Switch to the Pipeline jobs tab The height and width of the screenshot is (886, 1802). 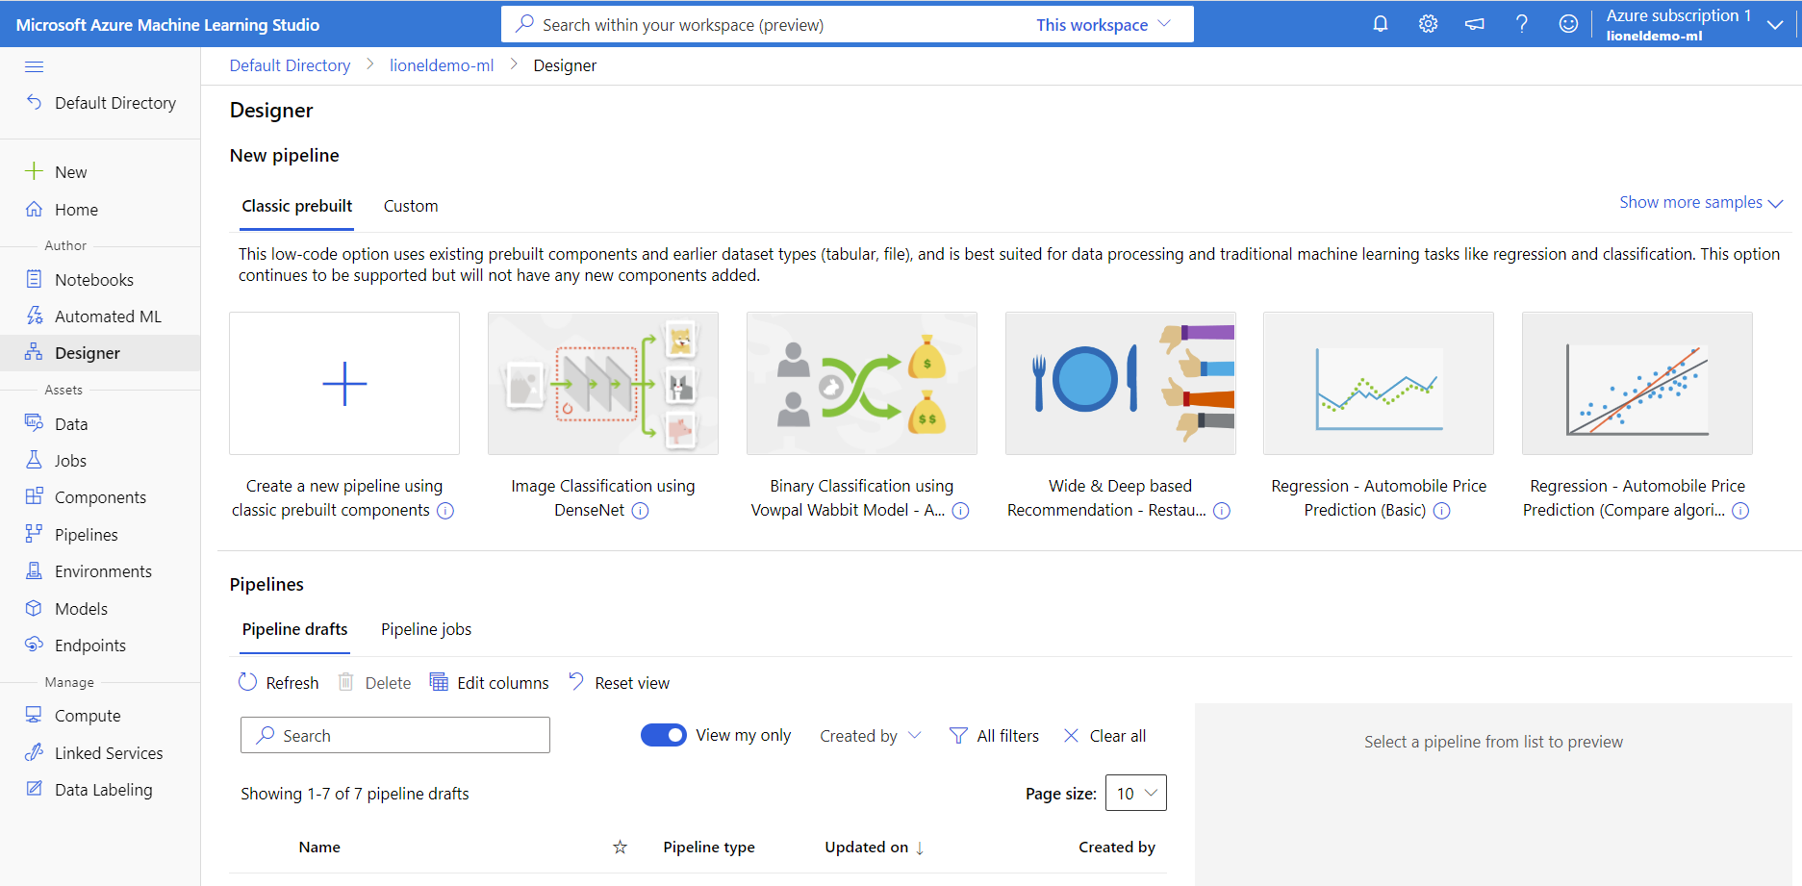pyautogui.click(x=426, y=628)
